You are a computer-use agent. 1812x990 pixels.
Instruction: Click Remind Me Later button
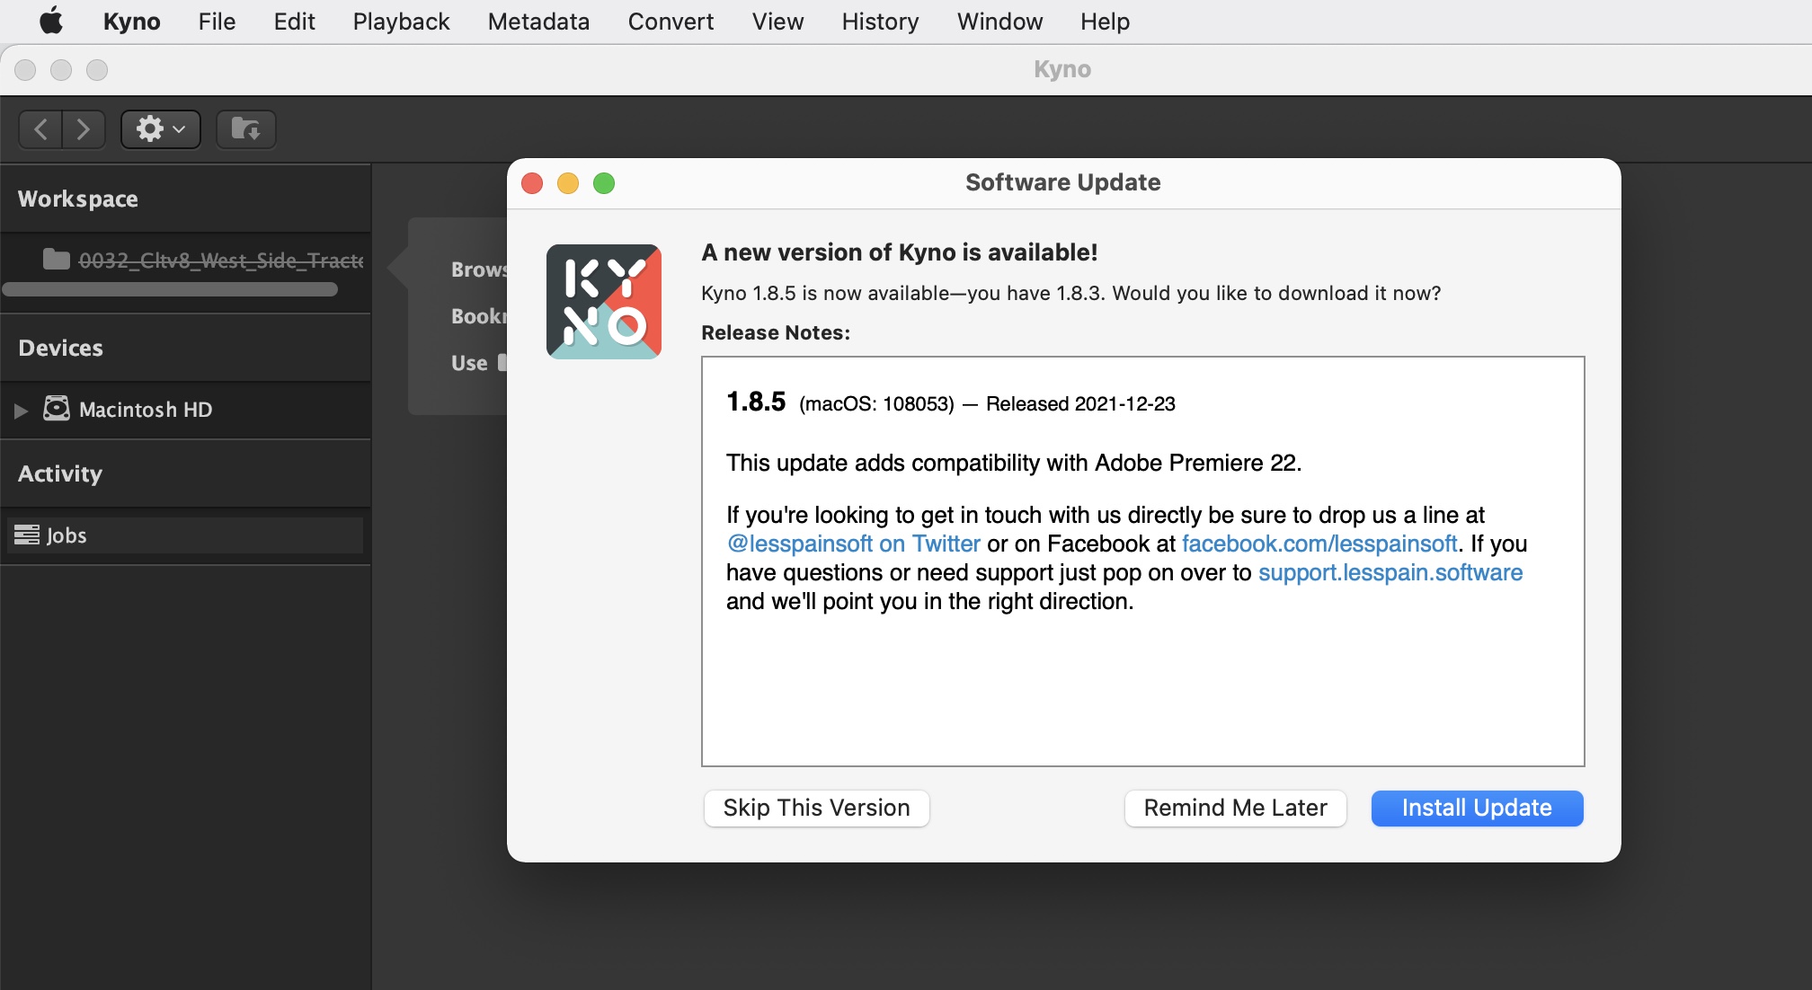1235,806
